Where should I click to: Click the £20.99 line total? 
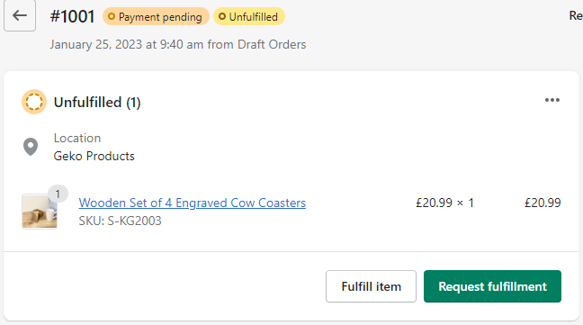pos(543,203)
